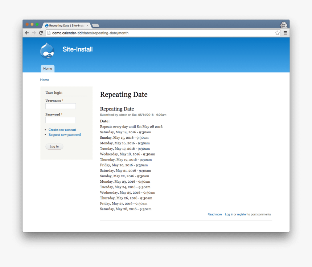Open the Repeating Date node title
The height and width of the screenshot is (267, 312).
[x=117, y=109]
